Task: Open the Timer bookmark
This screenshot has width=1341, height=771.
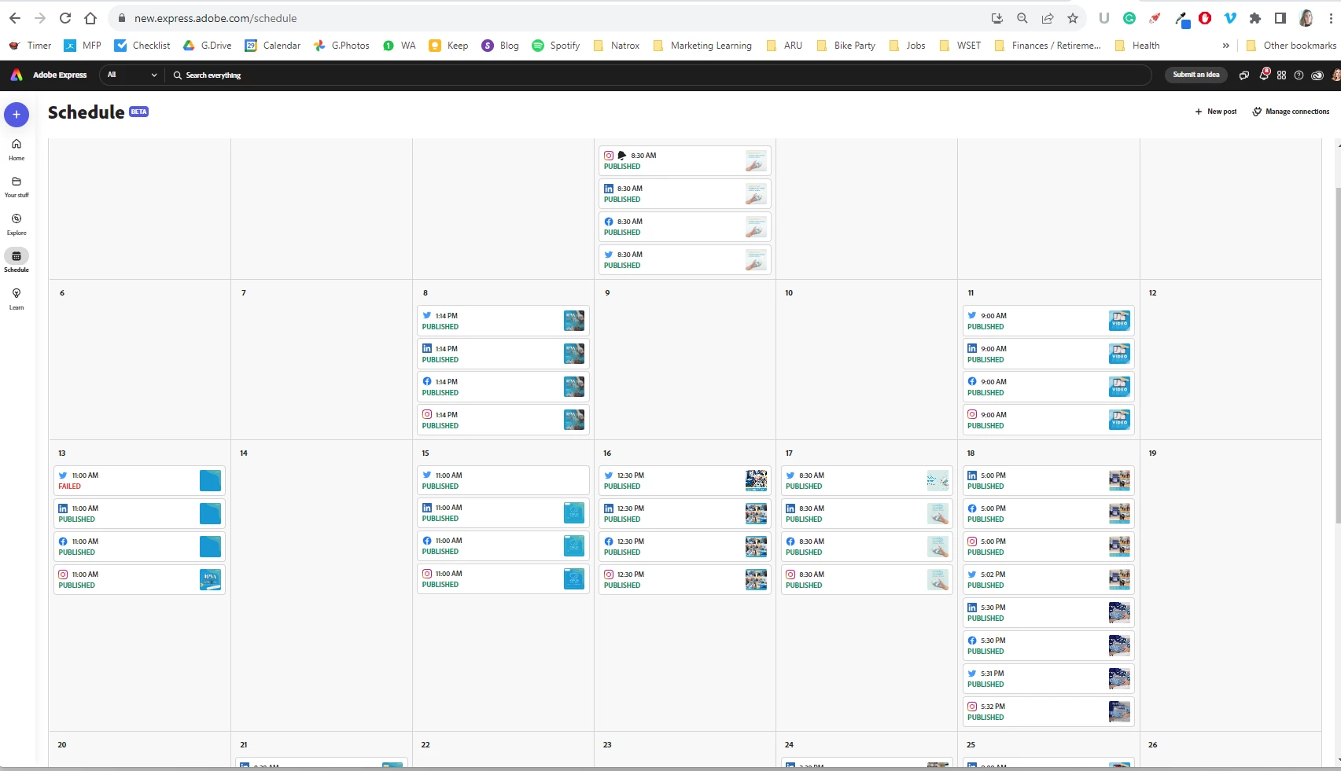Action: pos(30,46)
